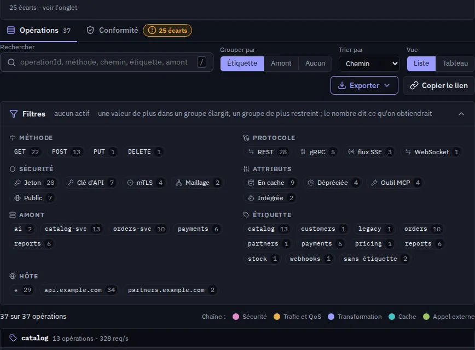
Task: Click the magnifier search icon
Action: 11,62
